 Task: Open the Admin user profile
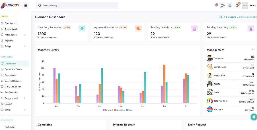249,5
